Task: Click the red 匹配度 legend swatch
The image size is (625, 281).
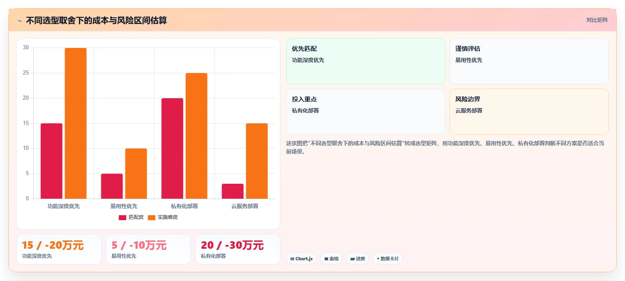Action: [122, 217]
